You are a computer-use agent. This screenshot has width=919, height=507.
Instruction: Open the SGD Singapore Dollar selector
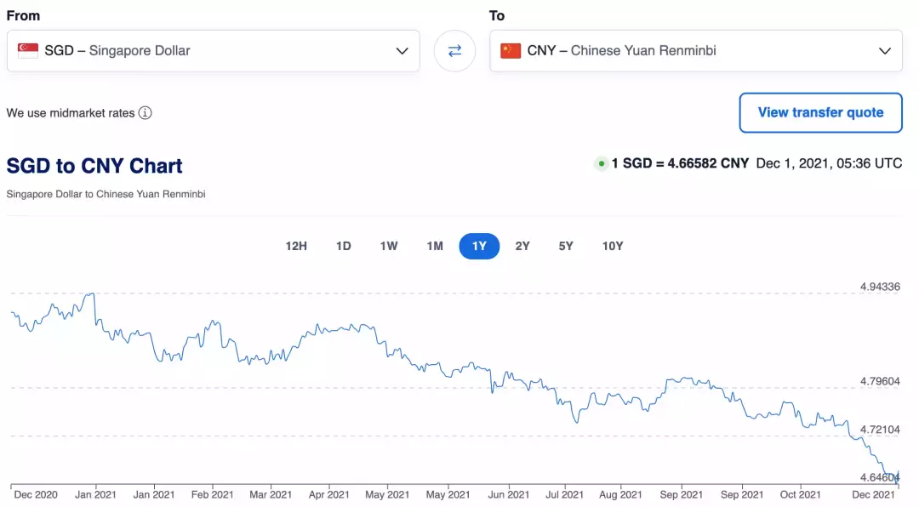213,51
